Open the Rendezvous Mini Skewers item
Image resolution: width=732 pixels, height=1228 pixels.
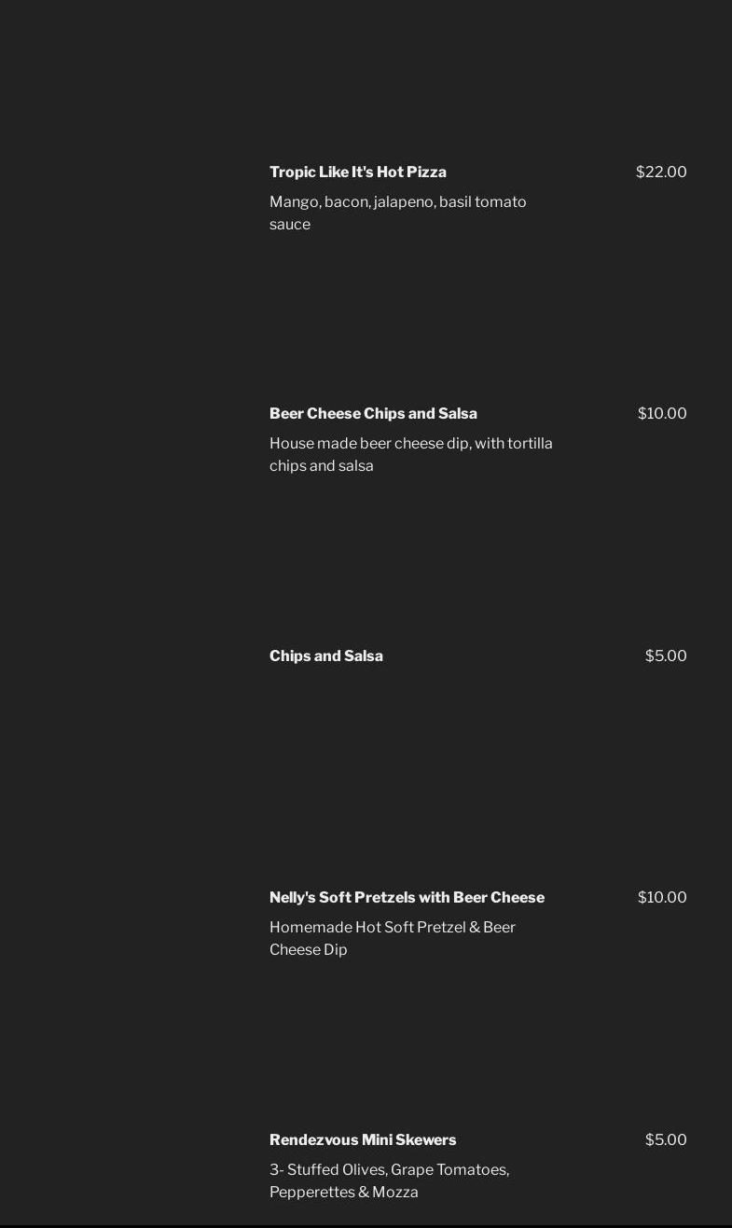[362, 1140]
